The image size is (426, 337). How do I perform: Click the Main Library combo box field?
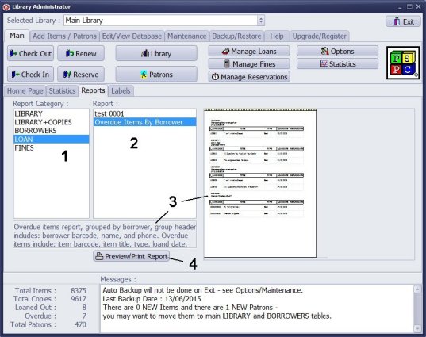pos(160,21)
